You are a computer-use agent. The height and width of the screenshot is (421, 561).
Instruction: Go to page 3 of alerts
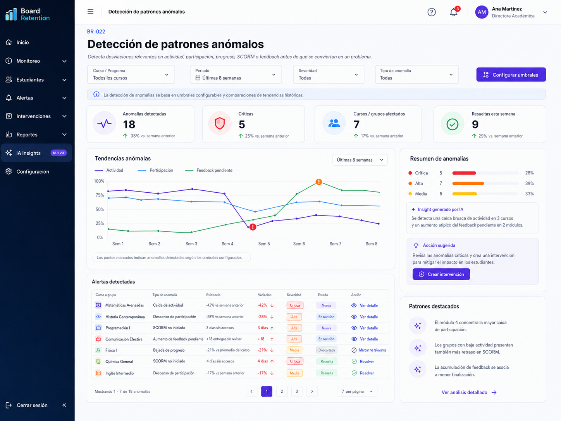click(x=297, y=392)
